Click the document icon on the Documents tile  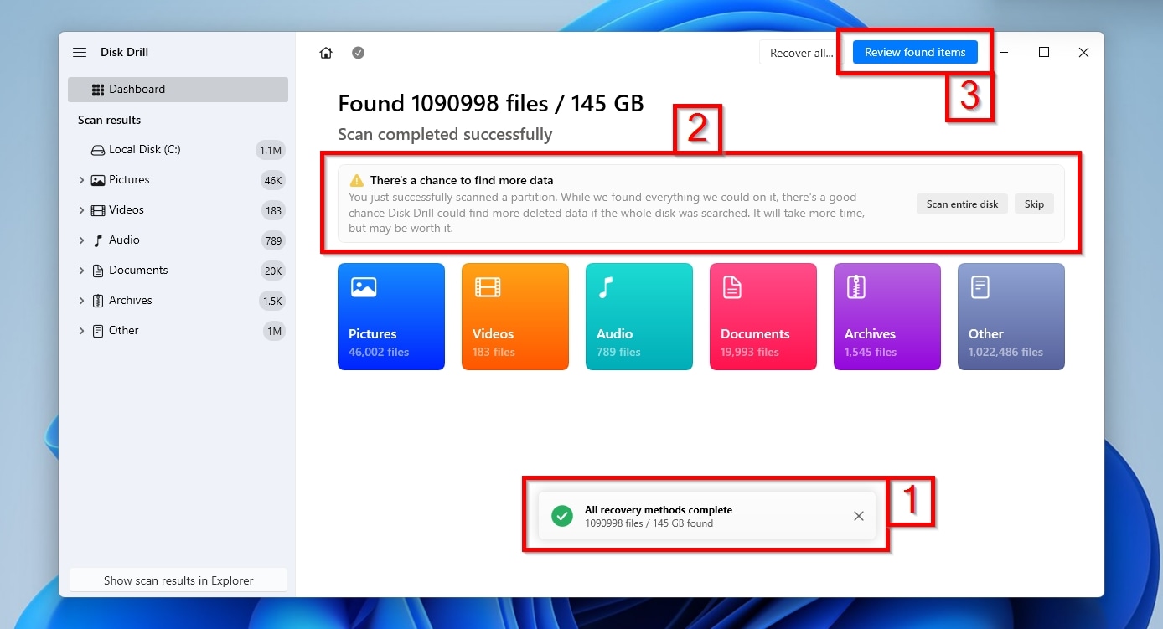coord(732,287)
